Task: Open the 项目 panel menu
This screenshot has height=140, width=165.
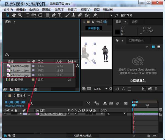Action: pyautogui.click(x=15, y=22)
